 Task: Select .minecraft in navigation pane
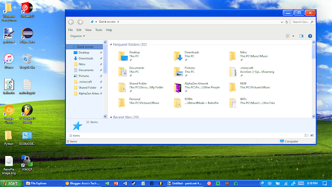85,82
